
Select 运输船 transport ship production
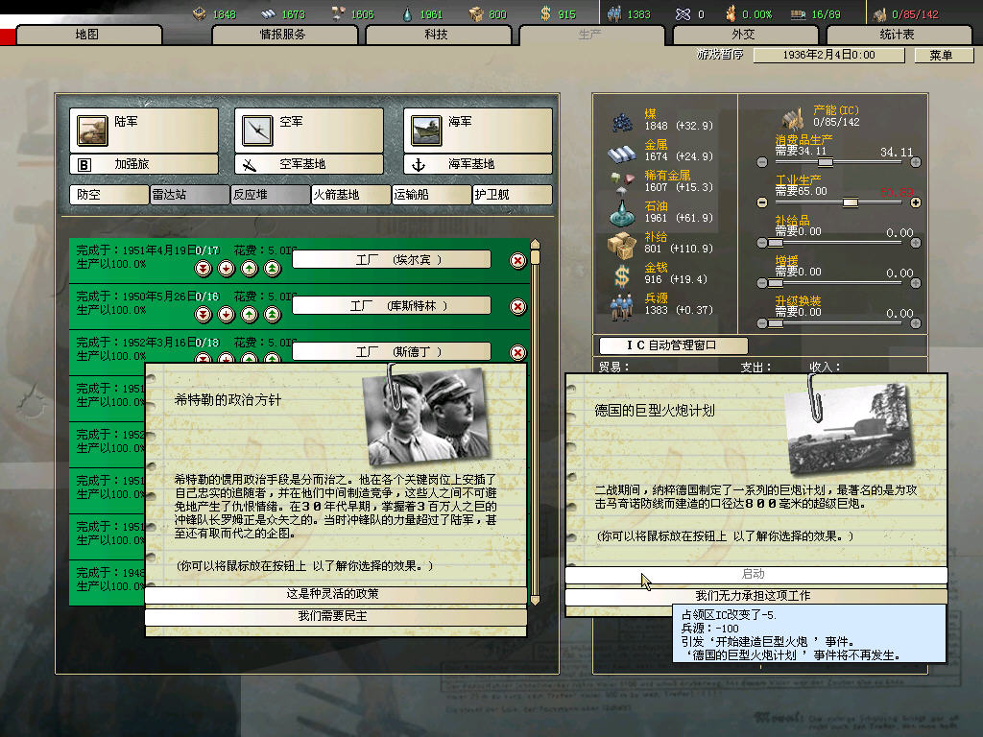tap(432, 195)
